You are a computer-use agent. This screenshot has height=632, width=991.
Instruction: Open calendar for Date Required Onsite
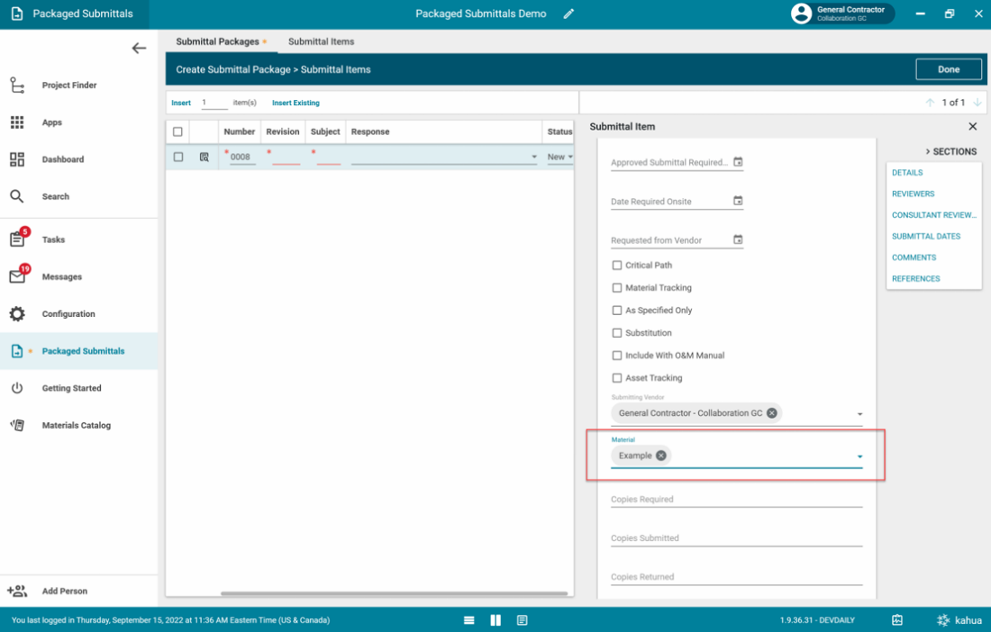pyautogui.click(x=738, y=202)
